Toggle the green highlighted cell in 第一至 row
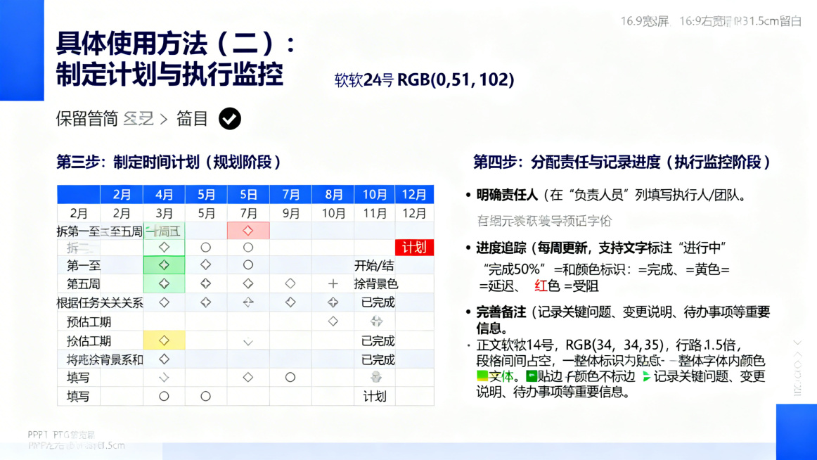This screenshot has width=817, height=460. (x=164, y=264)
